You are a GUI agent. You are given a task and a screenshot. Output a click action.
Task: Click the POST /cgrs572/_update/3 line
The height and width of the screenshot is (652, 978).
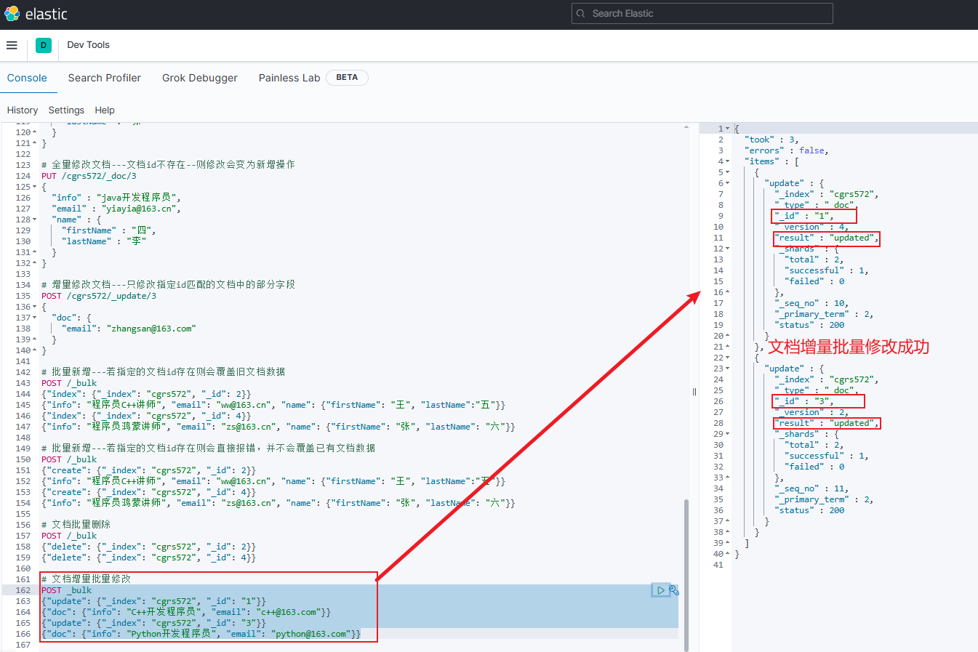(x=99, y=296)
